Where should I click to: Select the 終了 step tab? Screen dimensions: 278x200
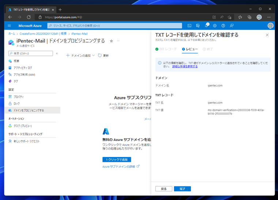point(208,49)
